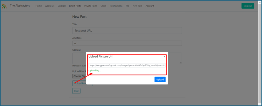Click the Title label
Viewport: 262px width, 106px height.
pyautogui.click(x=75, y=24)
